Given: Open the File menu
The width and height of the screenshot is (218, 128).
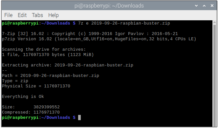Looking at the screenshot, I should pos(8,15).
